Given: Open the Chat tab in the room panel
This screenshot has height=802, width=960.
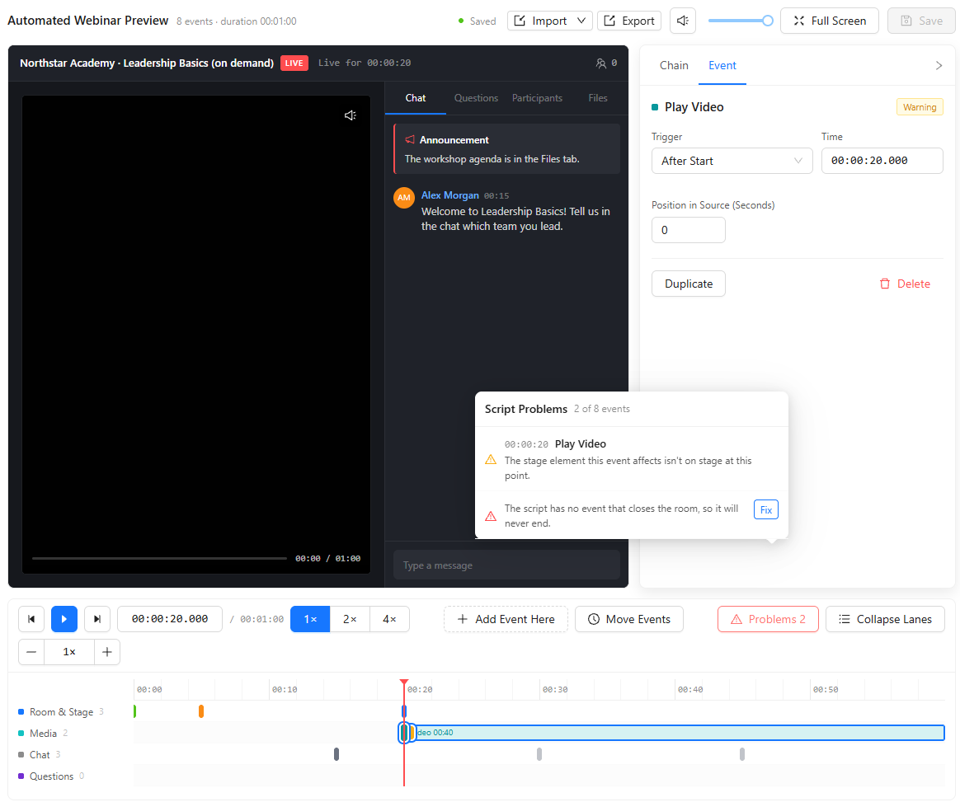Looking at the screenshot, I should pos(415,98).
